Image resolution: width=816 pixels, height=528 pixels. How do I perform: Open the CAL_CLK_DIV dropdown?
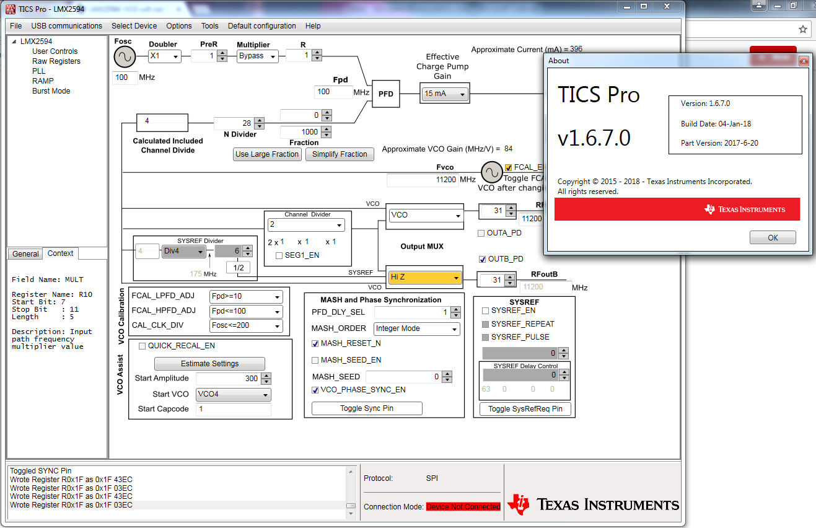point(246,326)
